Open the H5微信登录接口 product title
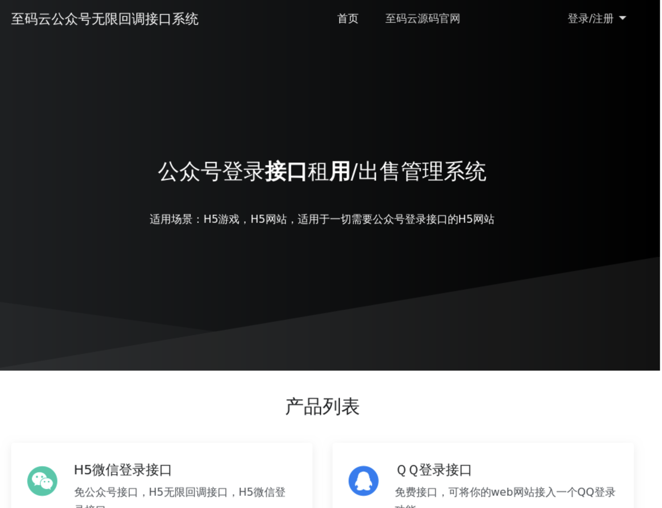662x508 pixels. (123, 470)
